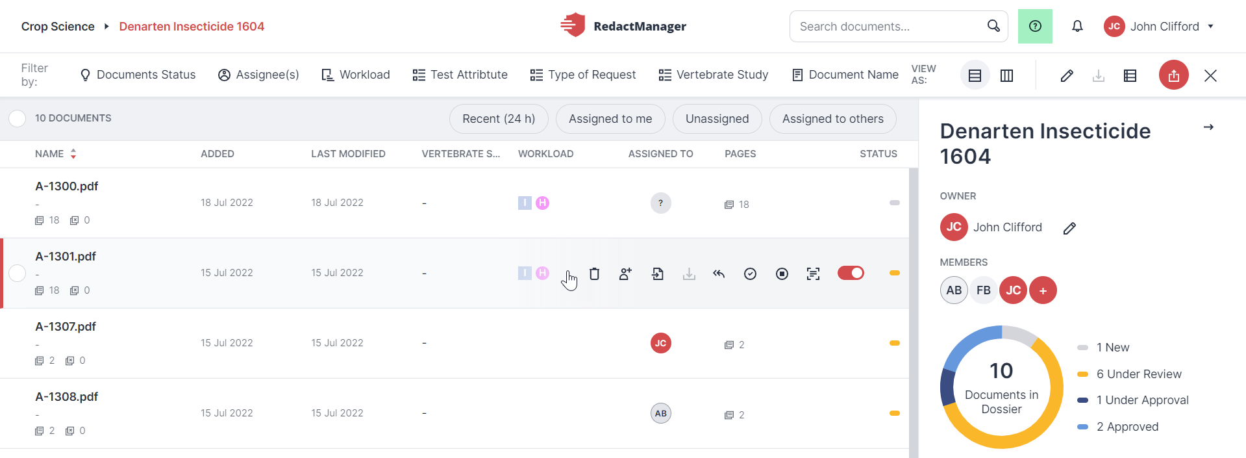
Task: Open the notifications bell
Action: pos(1077,26)
